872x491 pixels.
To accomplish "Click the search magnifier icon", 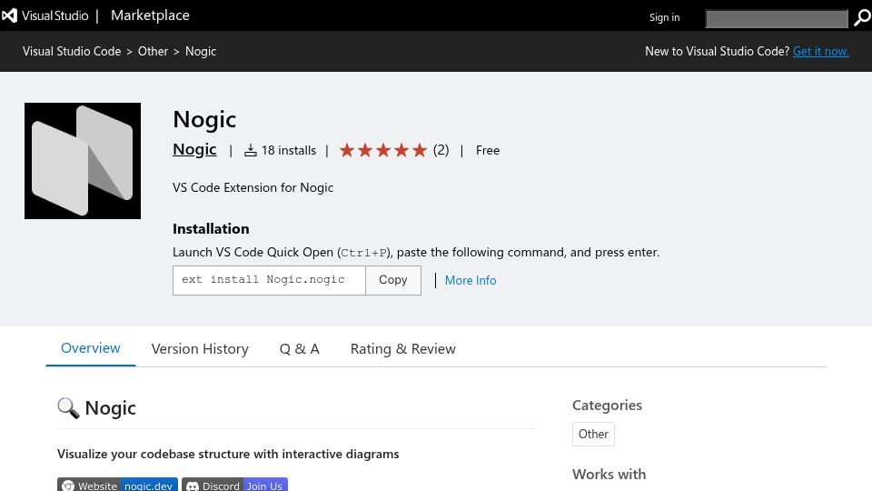I will (x=861, y=18).
